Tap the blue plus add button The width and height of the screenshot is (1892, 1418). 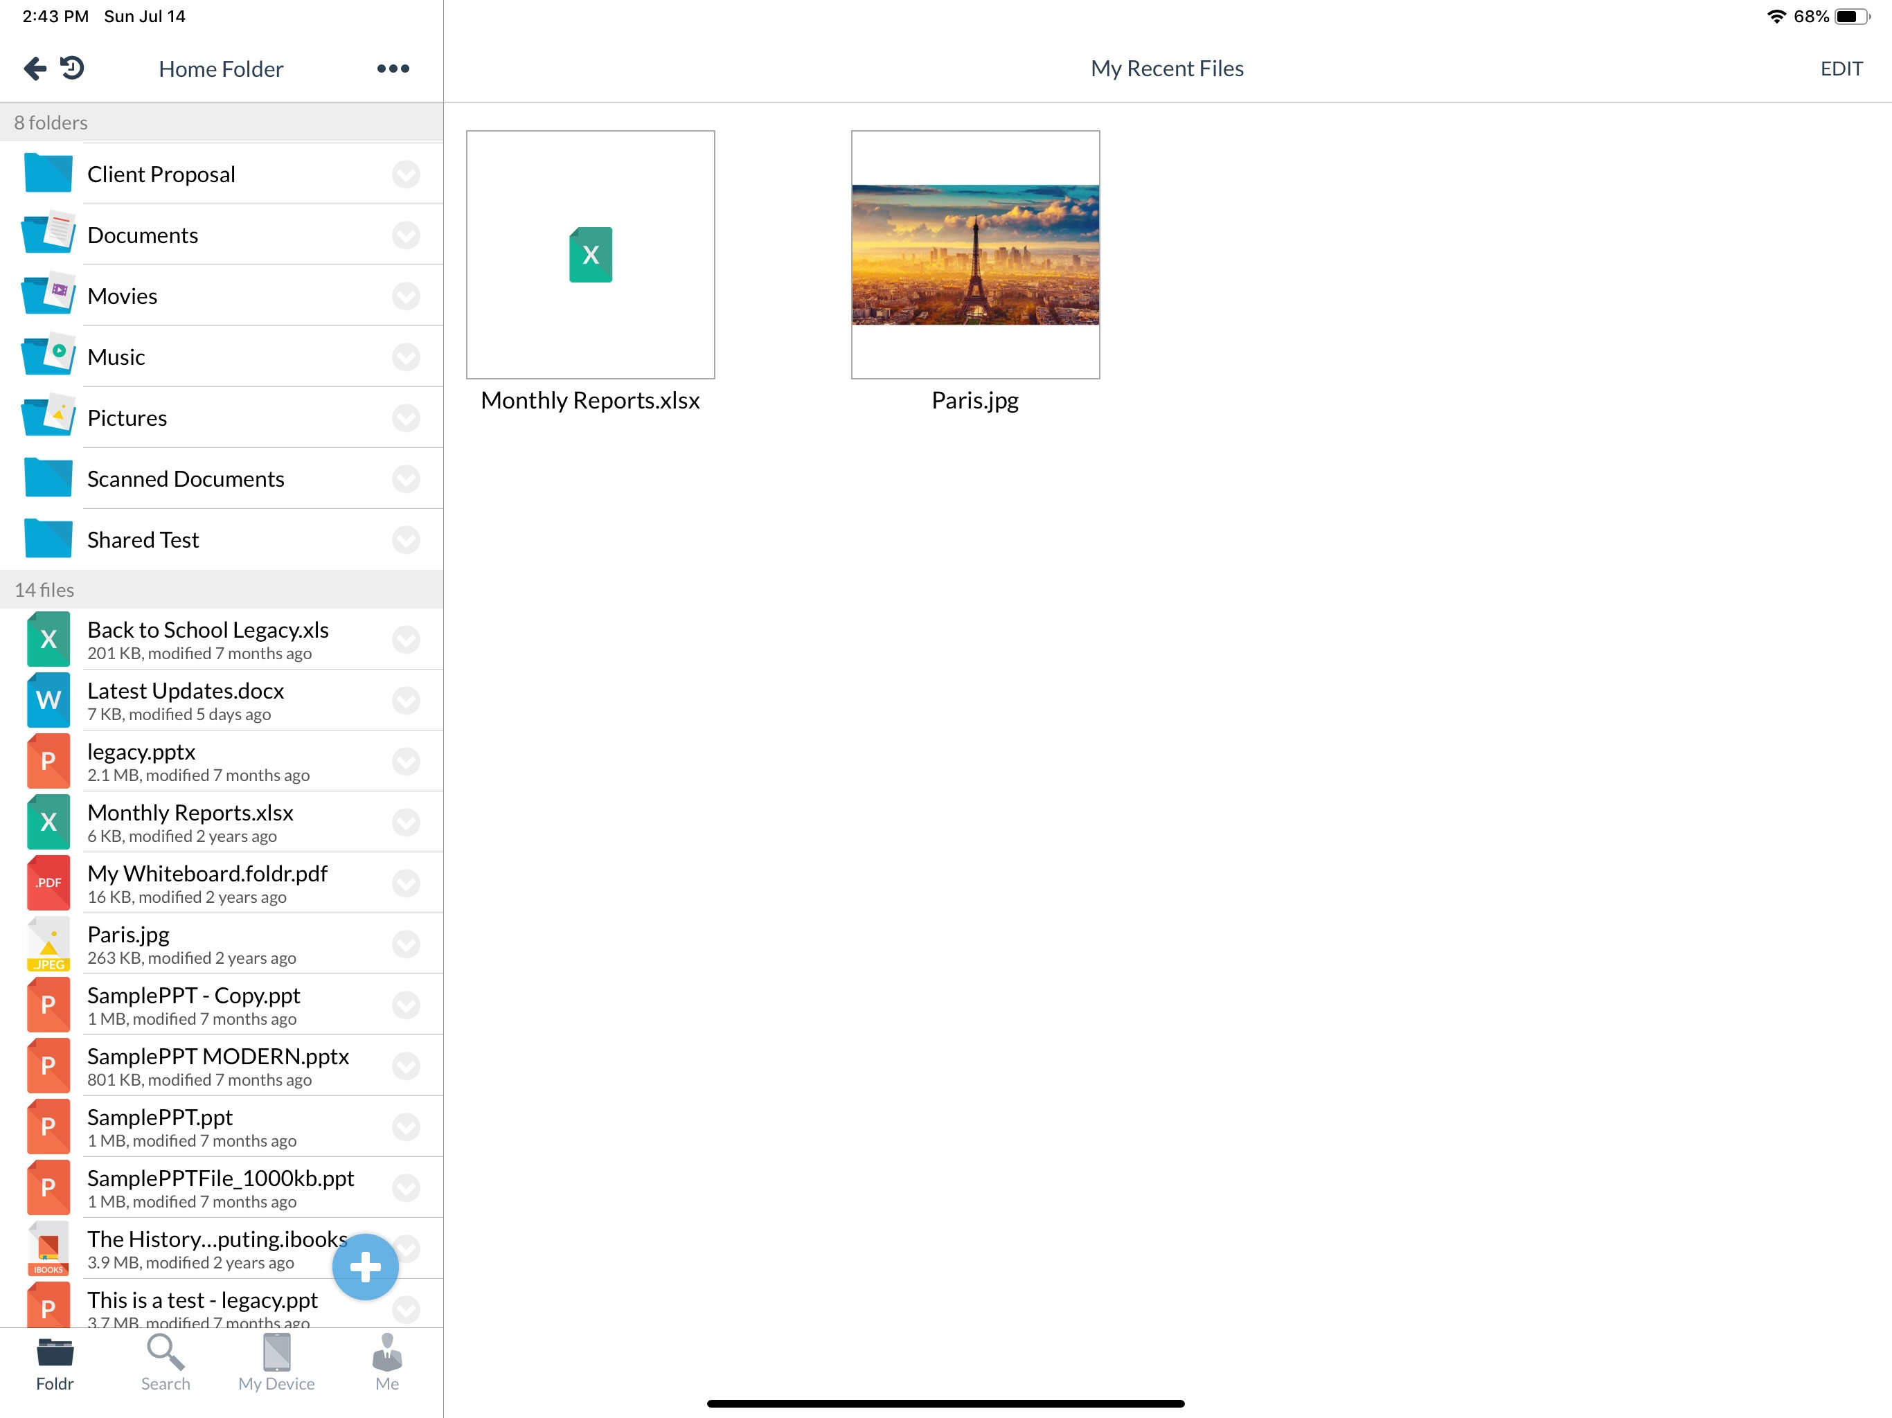[x=365, y=1266]
